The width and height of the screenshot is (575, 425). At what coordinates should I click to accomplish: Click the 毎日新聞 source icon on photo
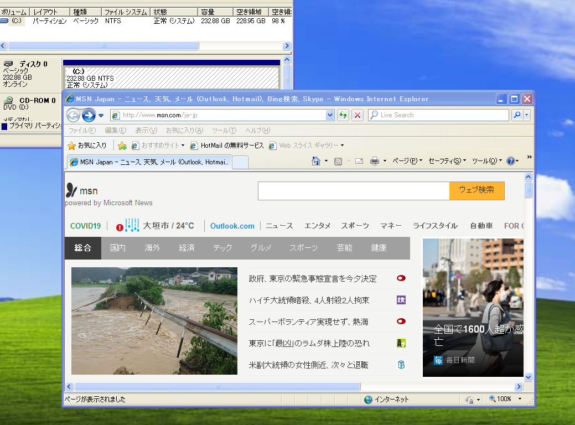tap(438, 360)
